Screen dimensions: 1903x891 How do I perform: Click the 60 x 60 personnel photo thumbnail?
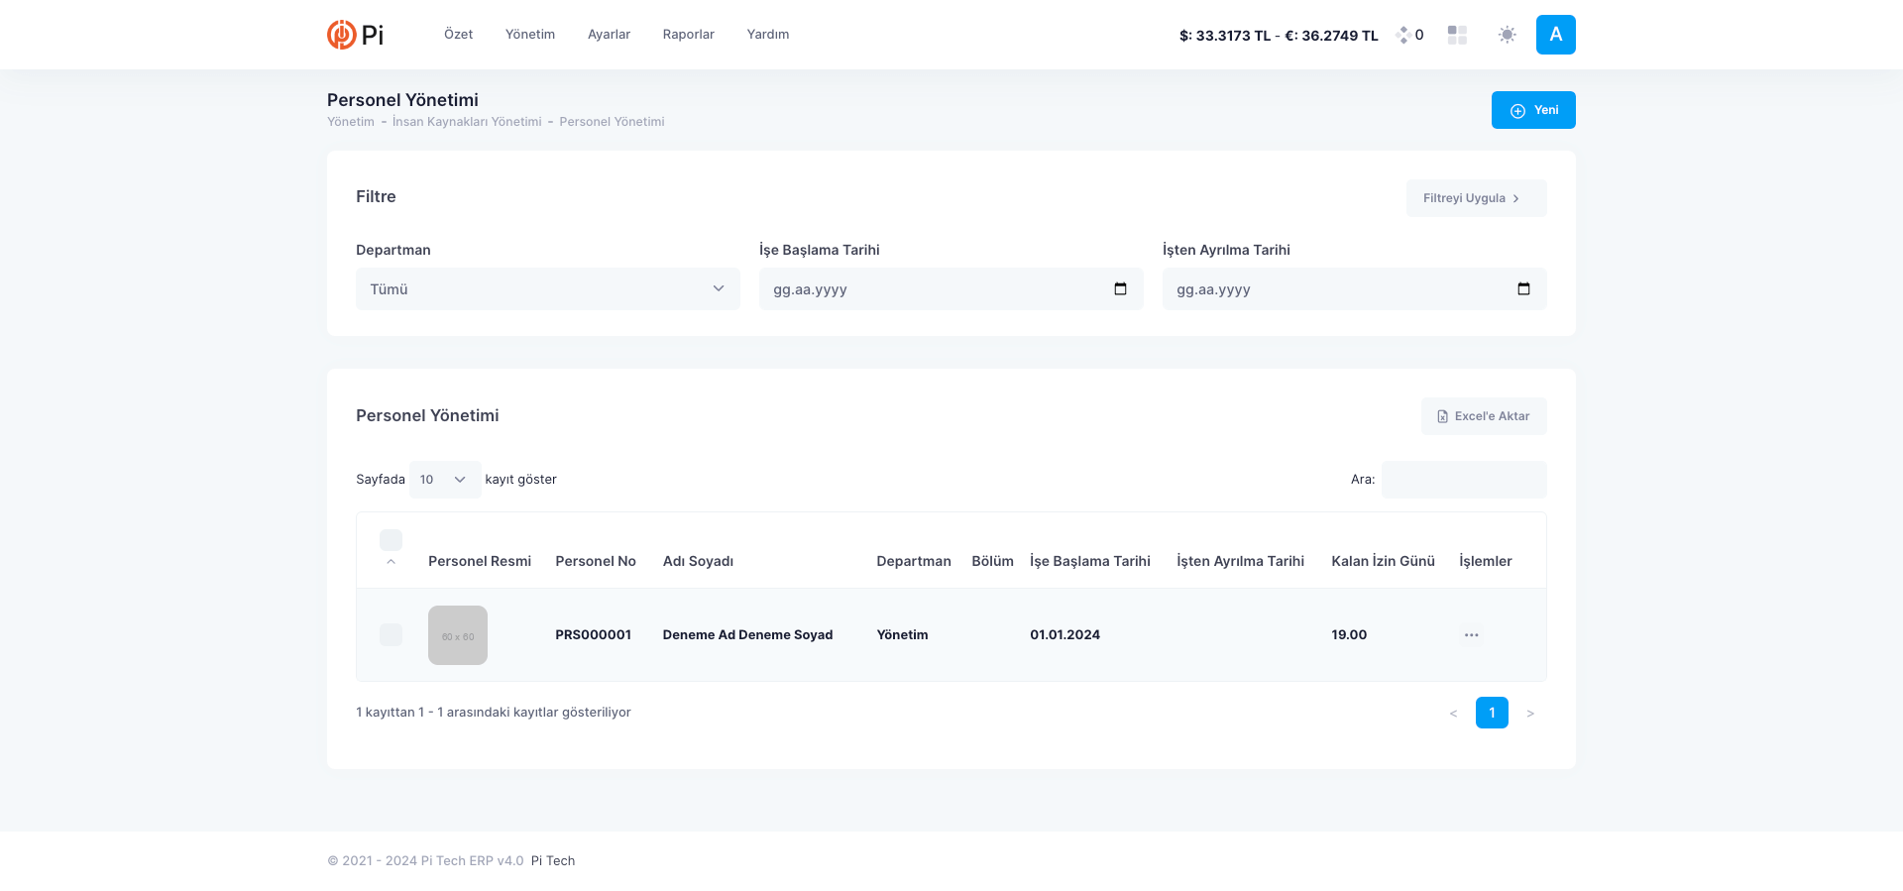(458, 635)
